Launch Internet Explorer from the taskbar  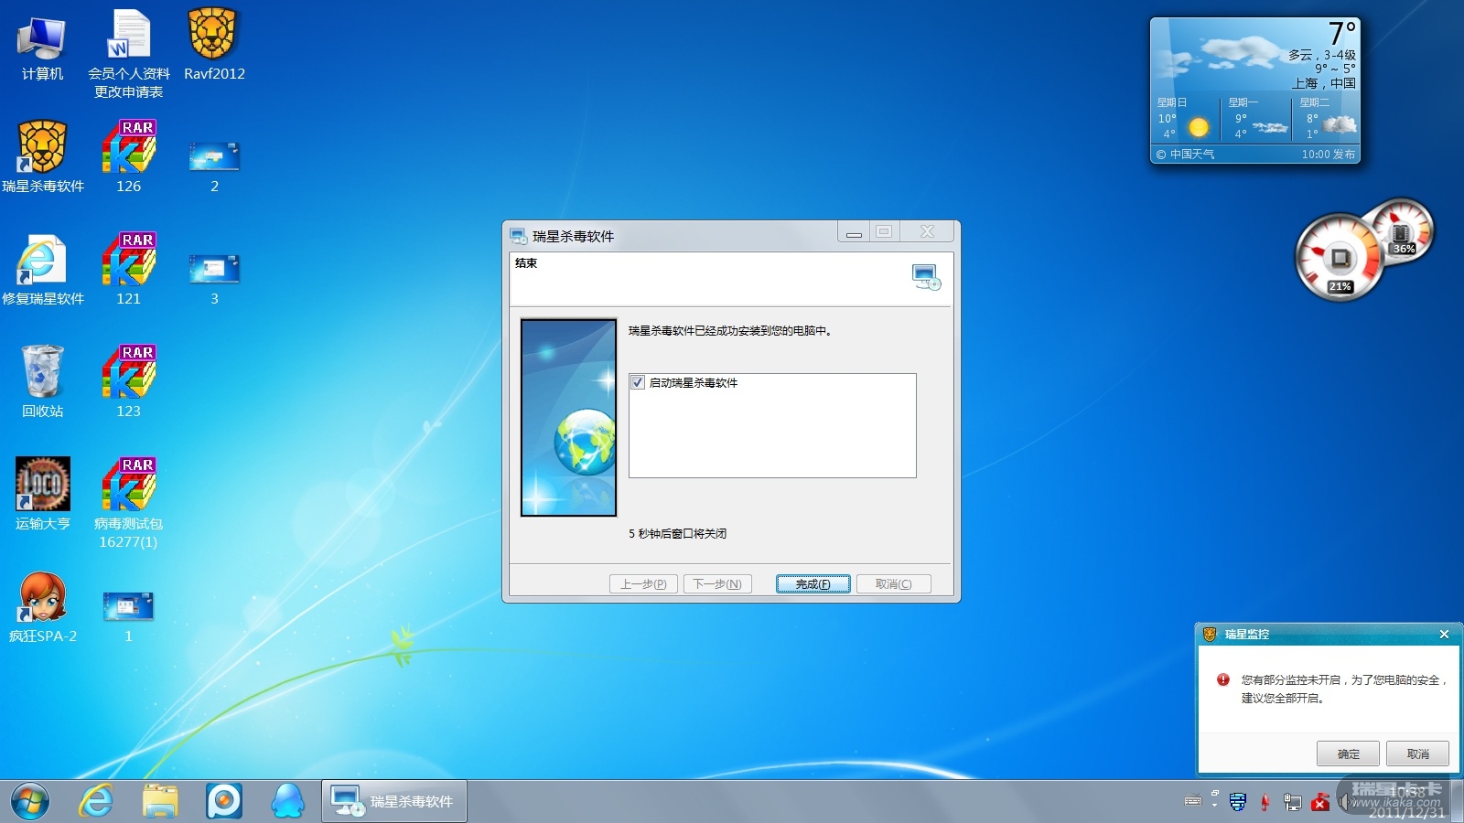pos(95,801)
